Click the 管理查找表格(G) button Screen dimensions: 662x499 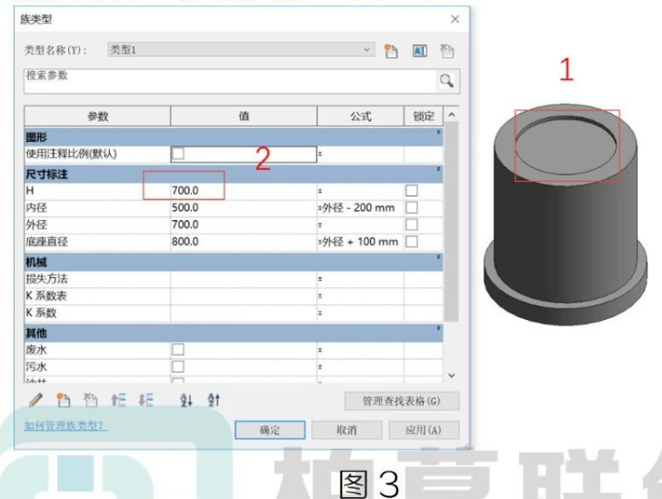402,401
